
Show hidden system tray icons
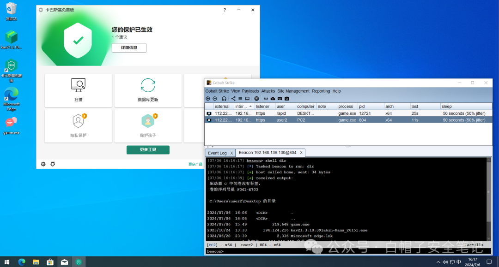coord(438,262)
